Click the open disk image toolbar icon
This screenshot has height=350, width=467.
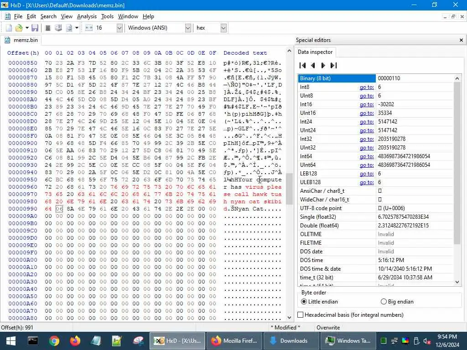tap(69, 28)
